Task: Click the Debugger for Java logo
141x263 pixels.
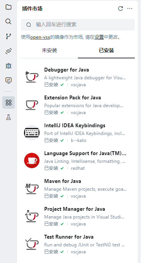Action: point(32,77)
